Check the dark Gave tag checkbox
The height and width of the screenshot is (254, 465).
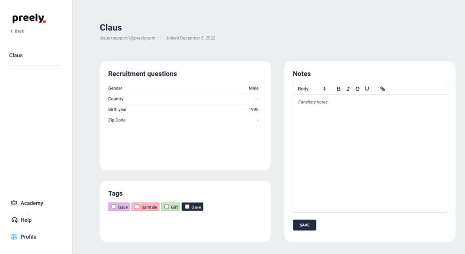187,207
